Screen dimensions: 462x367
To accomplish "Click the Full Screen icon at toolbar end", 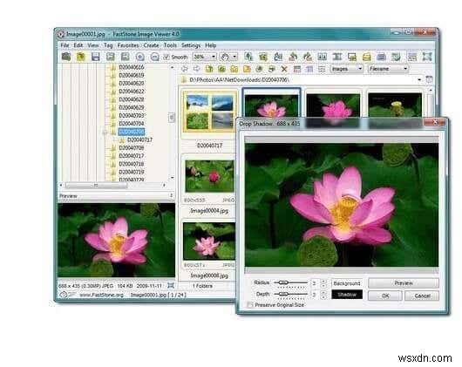I will tap(427, 57).
